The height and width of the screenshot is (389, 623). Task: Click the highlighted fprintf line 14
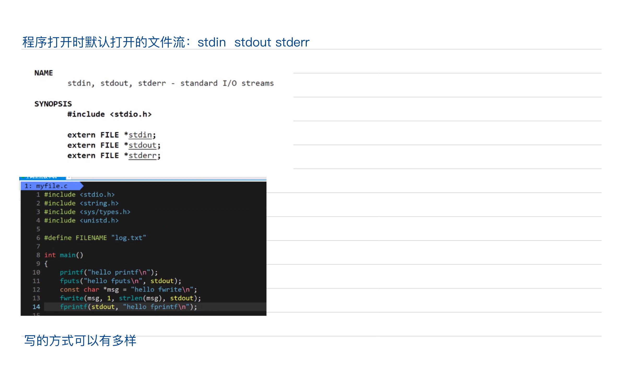coord(128,307)
